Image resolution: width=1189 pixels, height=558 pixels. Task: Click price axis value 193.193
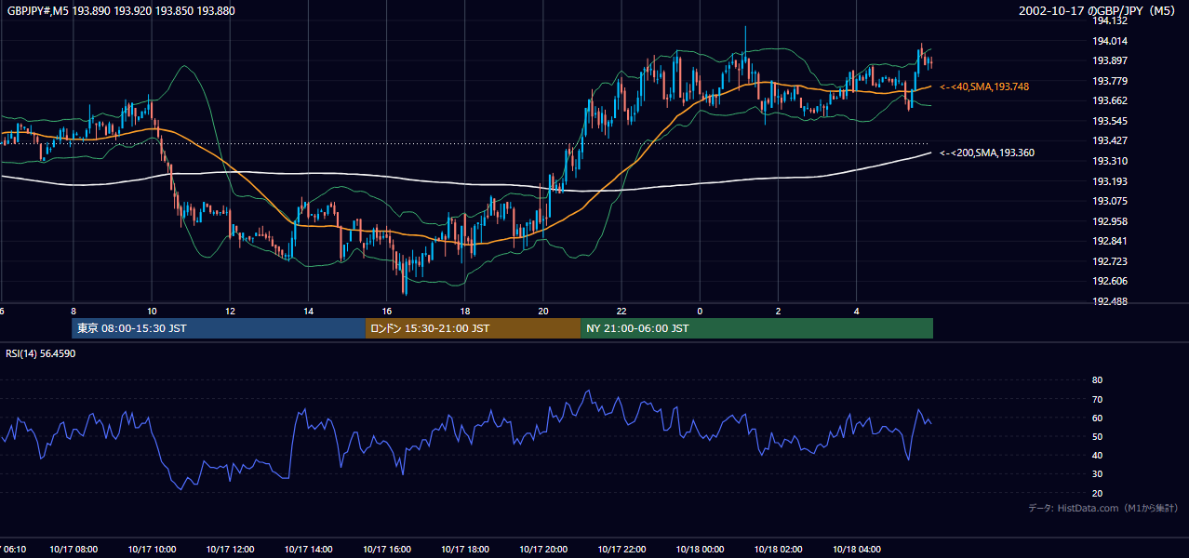click(1110, 181)
